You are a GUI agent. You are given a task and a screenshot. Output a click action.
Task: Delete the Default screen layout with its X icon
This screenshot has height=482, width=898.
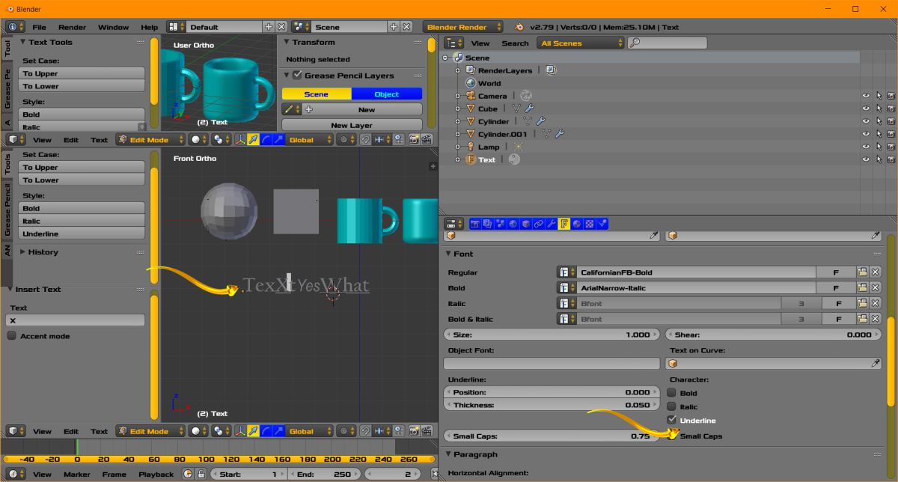click(x=281, y=27)
